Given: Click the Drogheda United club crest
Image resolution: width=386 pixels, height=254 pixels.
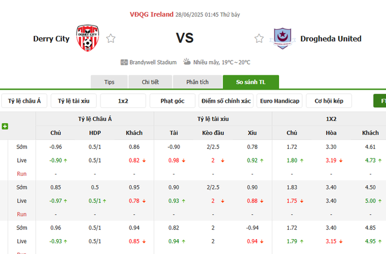Looking at the screenshot, I should click(x=282, y=39).
